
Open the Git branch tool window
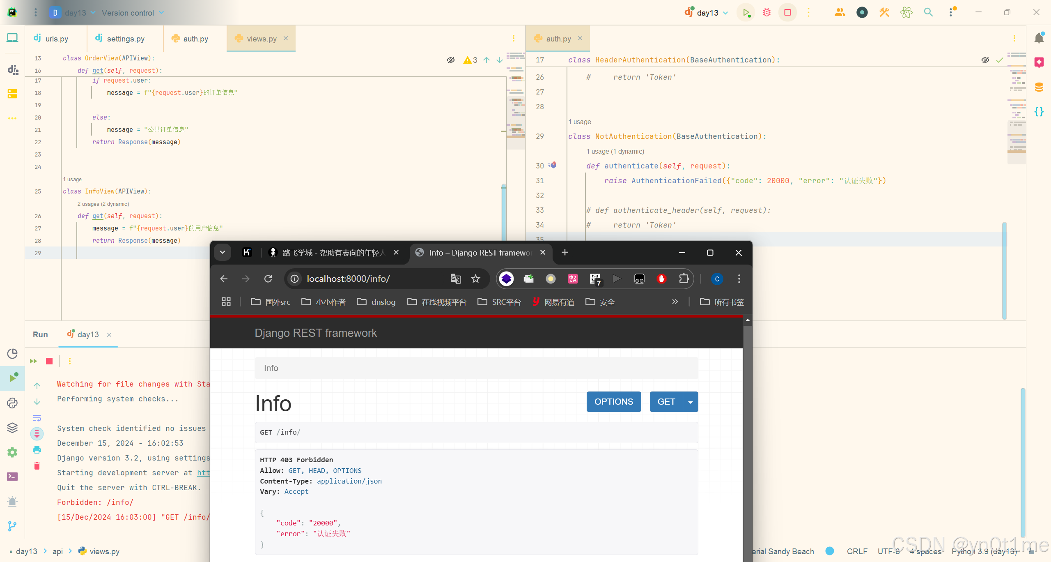pos(12,526)
